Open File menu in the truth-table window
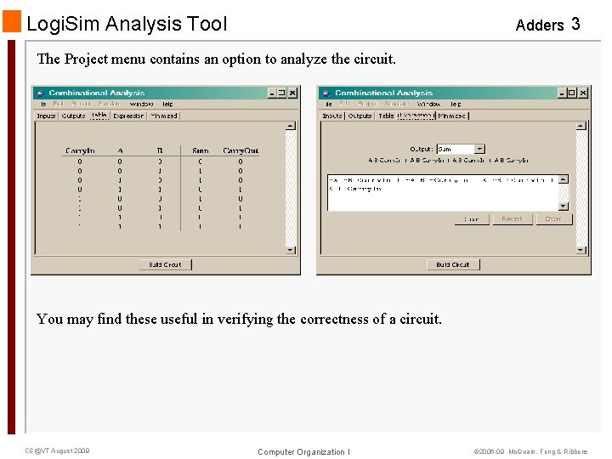This screenshot has width=612, height=459. click(43, 104)
